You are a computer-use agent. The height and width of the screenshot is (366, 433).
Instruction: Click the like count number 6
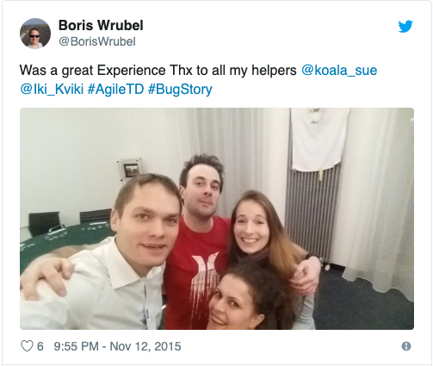pyautogui.click(x=40, y=346)
